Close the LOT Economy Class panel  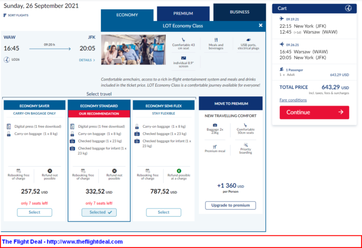pyautogui.click(x=260, y=25)
